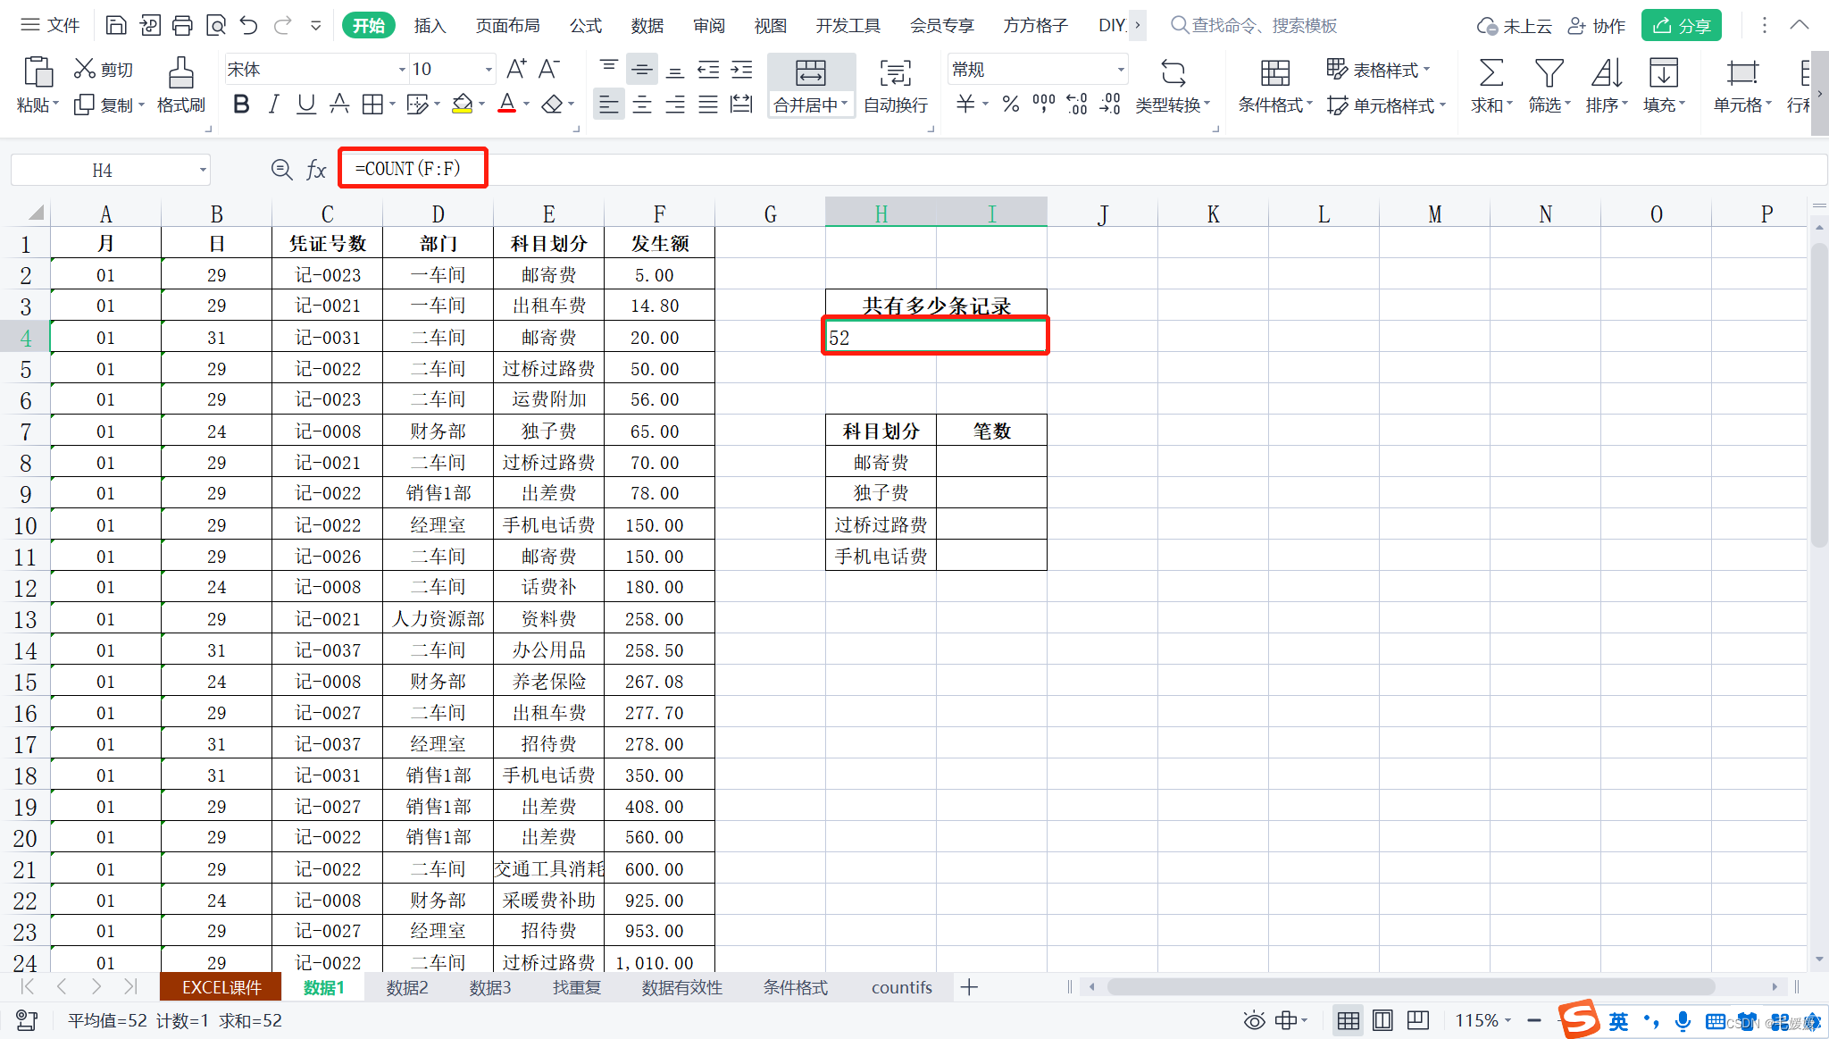Open the font size dropdown
The height and width of the screenshot is (1039, 1829).
click(x=488, y=70)
